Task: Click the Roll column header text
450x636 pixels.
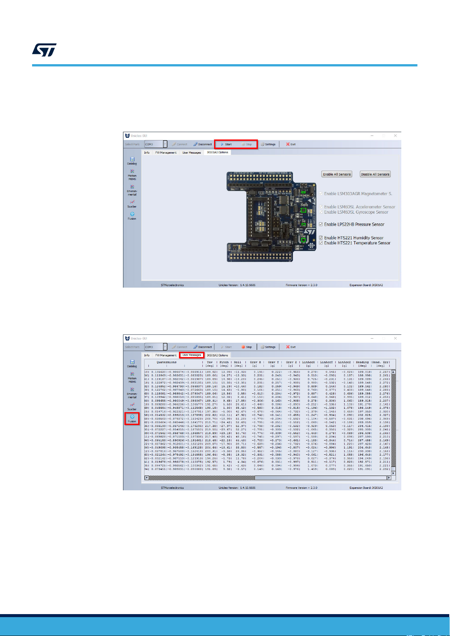Action: coord(237,362)
